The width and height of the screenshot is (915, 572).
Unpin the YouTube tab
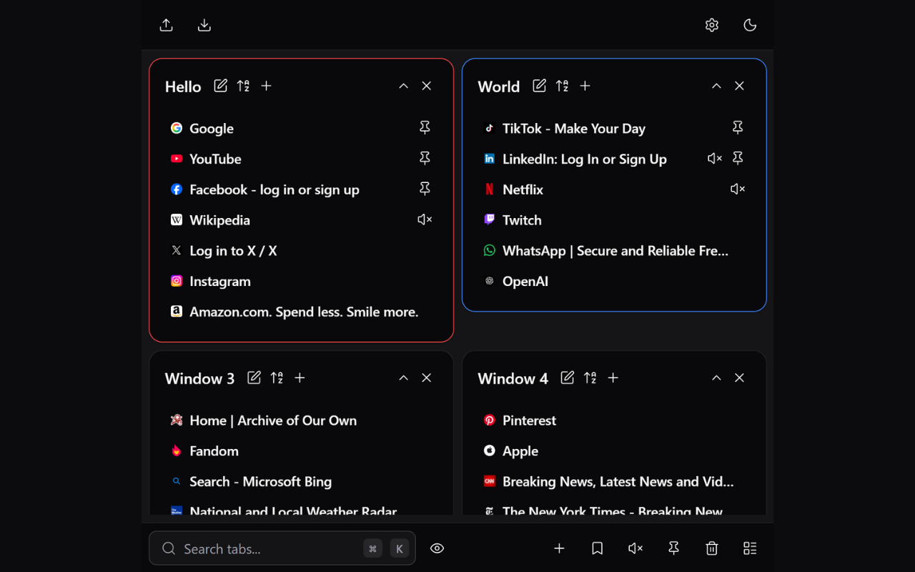tap(425, 159)
